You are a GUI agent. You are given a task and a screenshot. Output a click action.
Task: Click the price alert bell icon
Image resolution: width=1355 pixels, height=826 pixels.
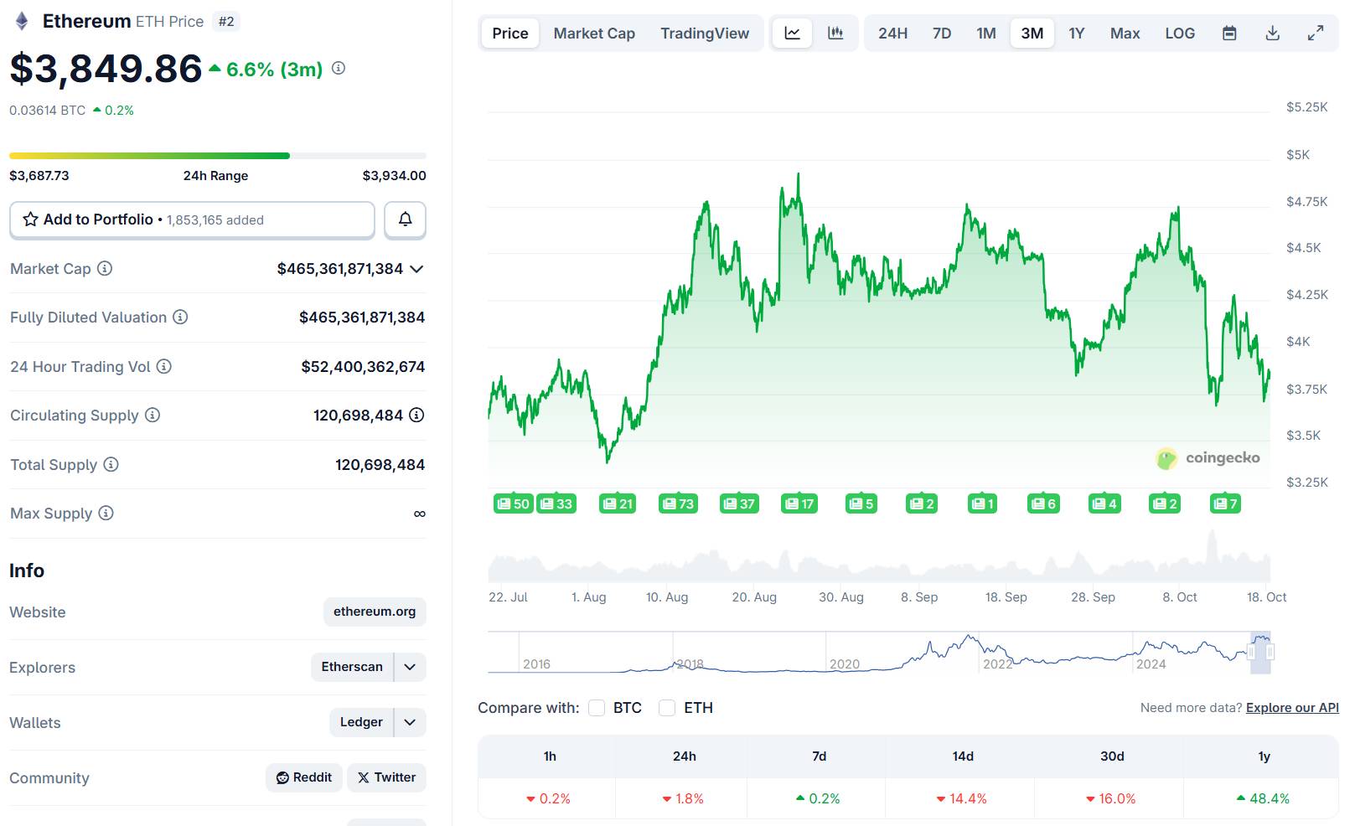pos(405,219)
